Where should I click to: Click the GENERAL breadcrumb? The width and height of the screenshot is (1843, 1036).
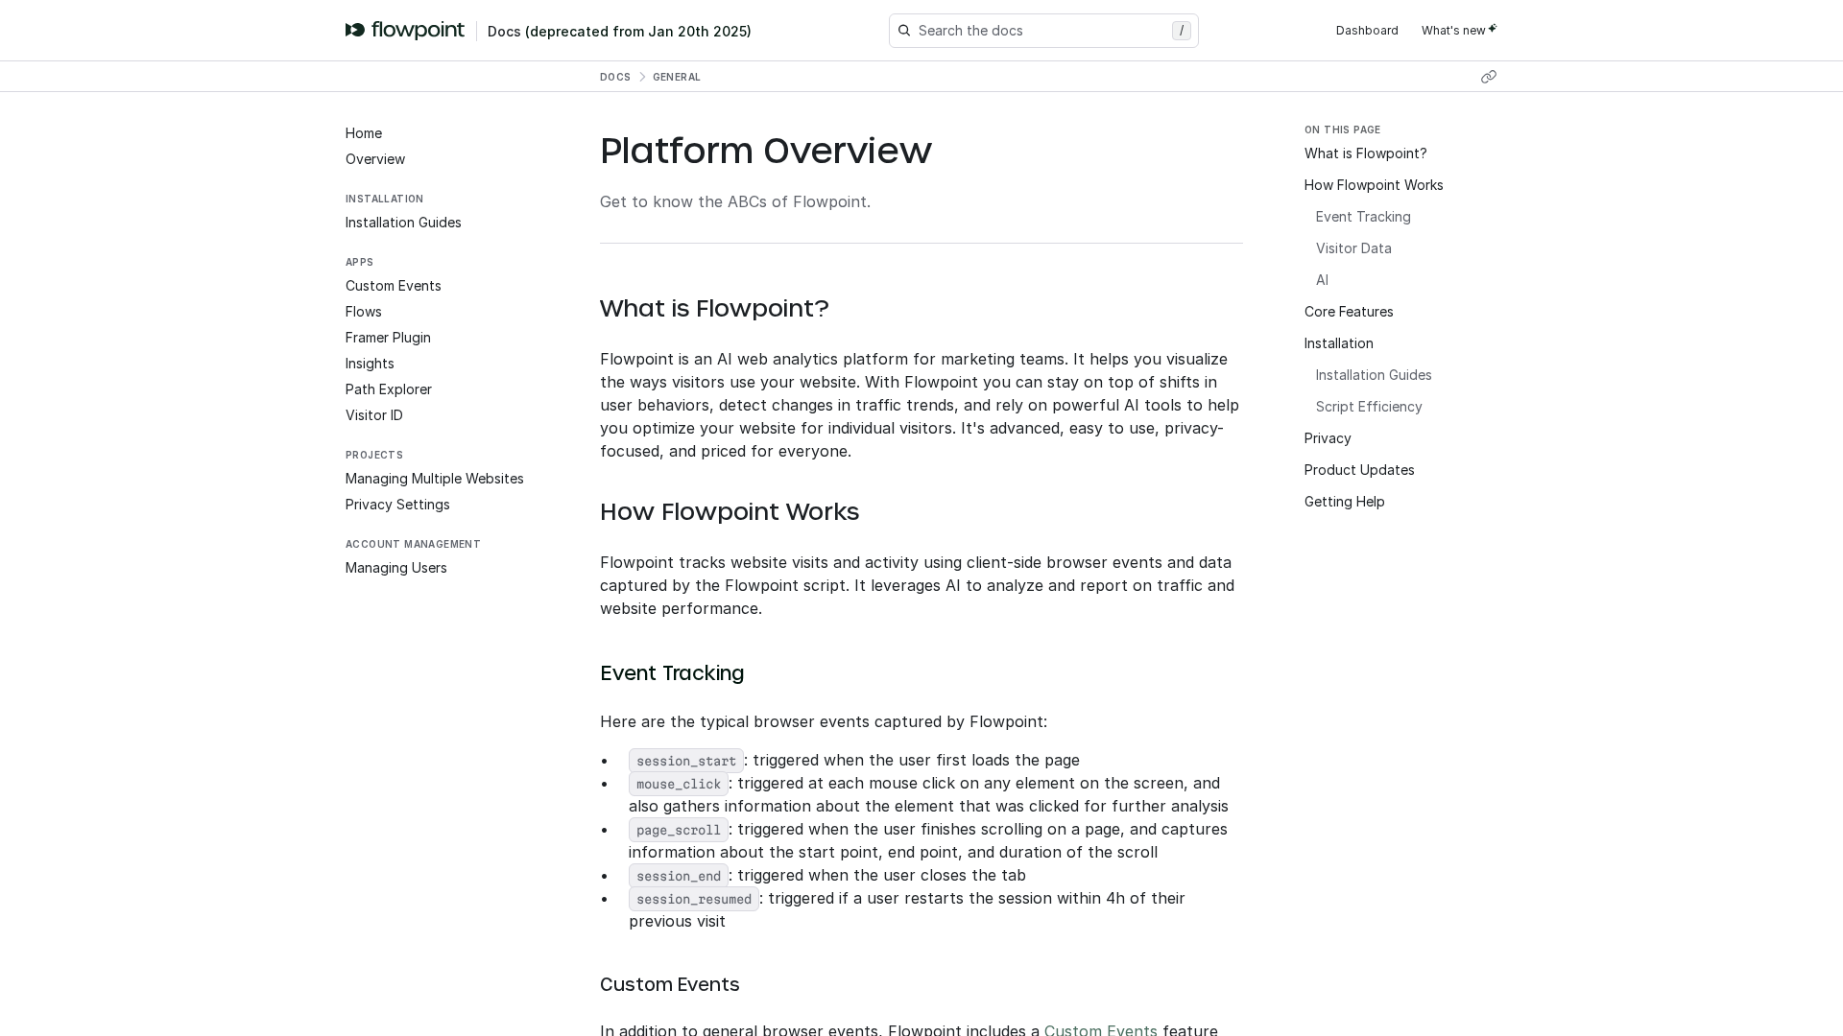tap(677, 77)
